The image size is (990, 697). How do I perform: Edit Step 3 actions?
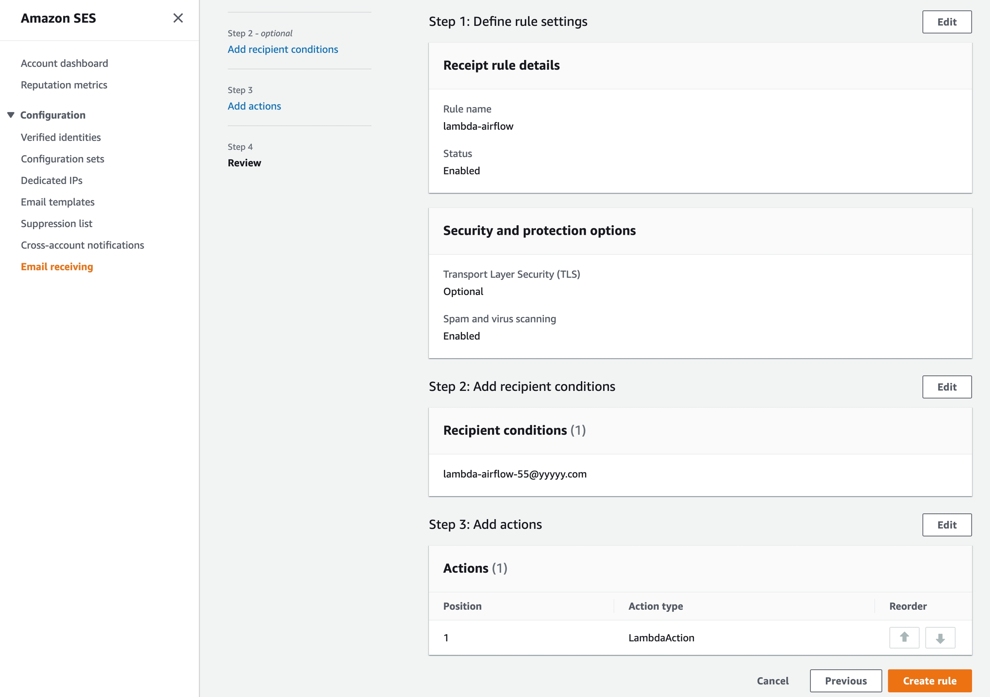[947, 525]
